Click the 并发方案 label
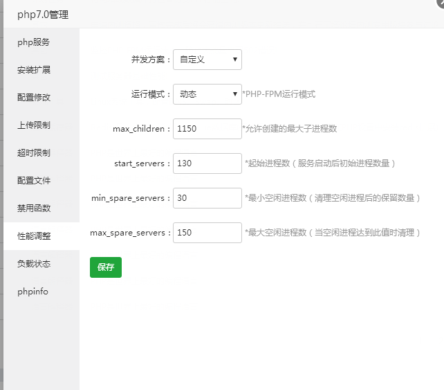Screen dimensions: 444x390 tap(150, 60)
